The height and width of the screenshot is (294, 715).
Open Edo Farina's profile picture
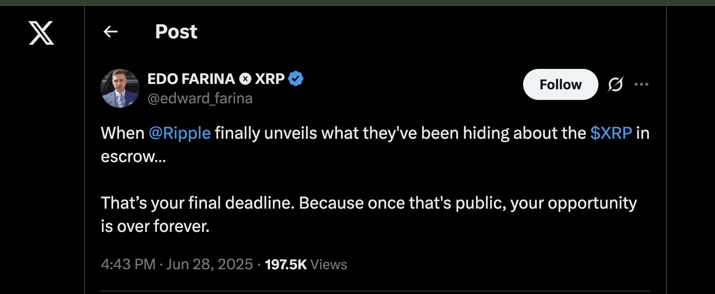coord(119,88)
